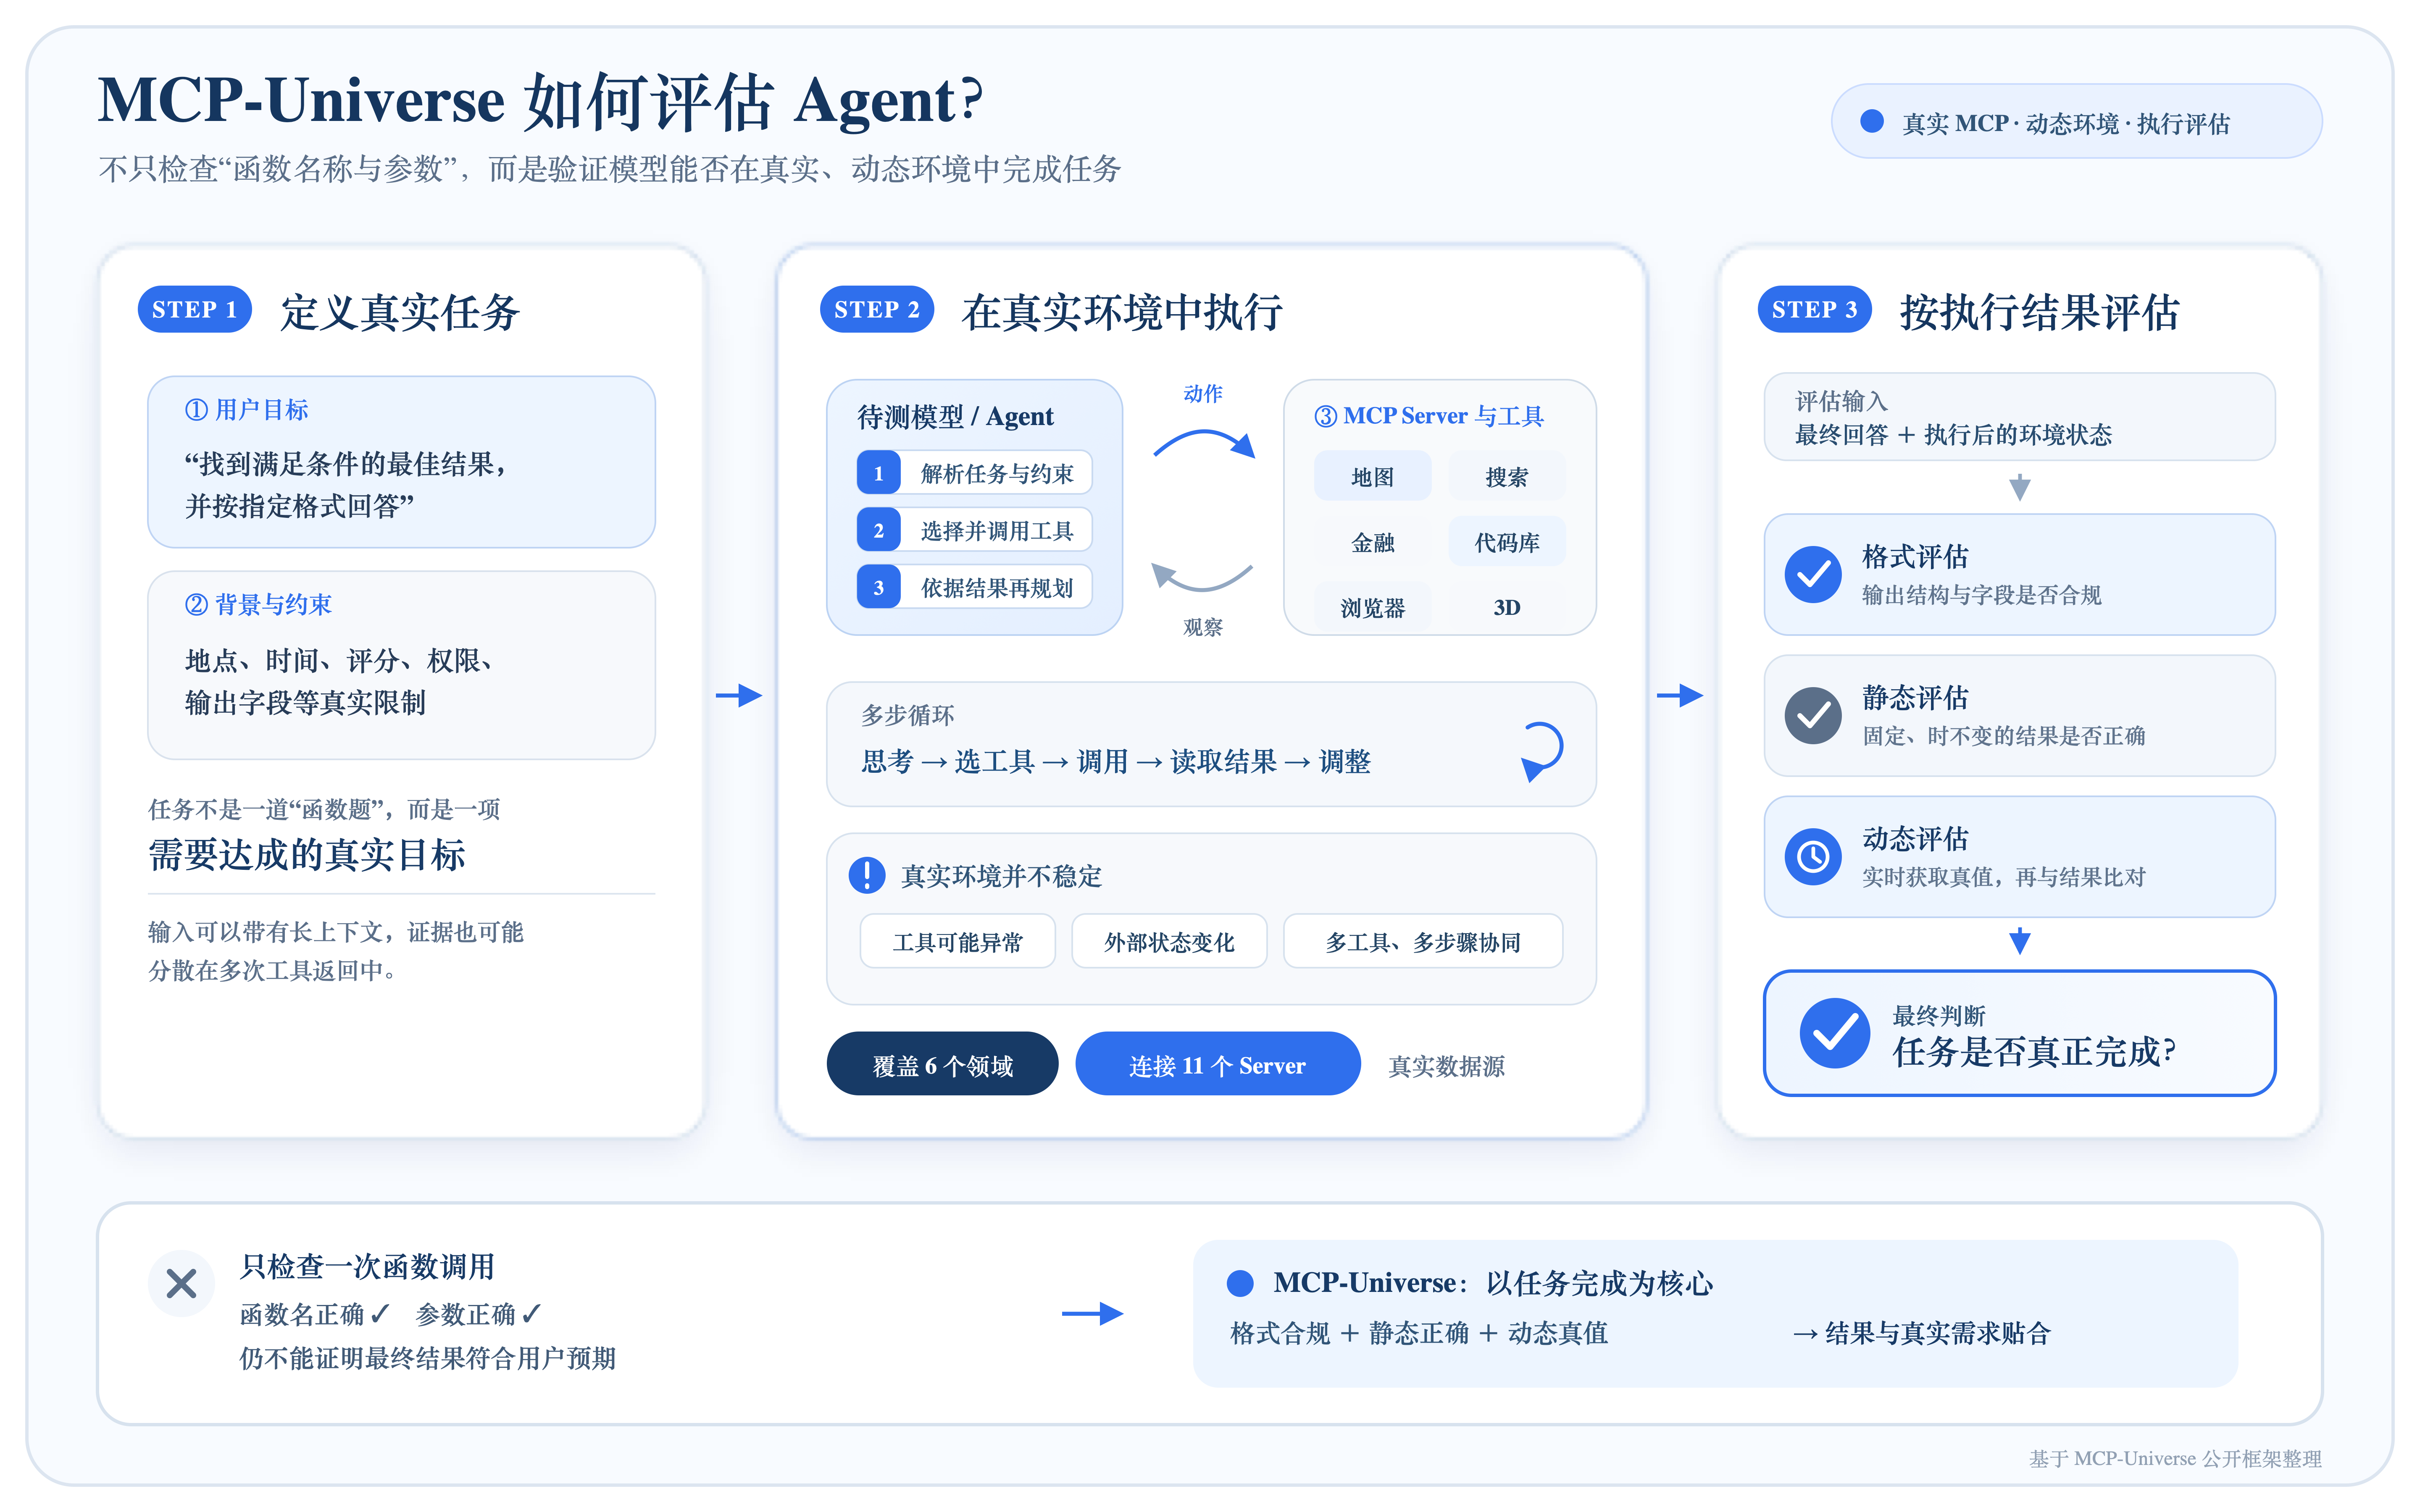Click number badge 1 beside 解析任务与约束
This screenshot has height=1512, width=2420.
coord(878,472)
